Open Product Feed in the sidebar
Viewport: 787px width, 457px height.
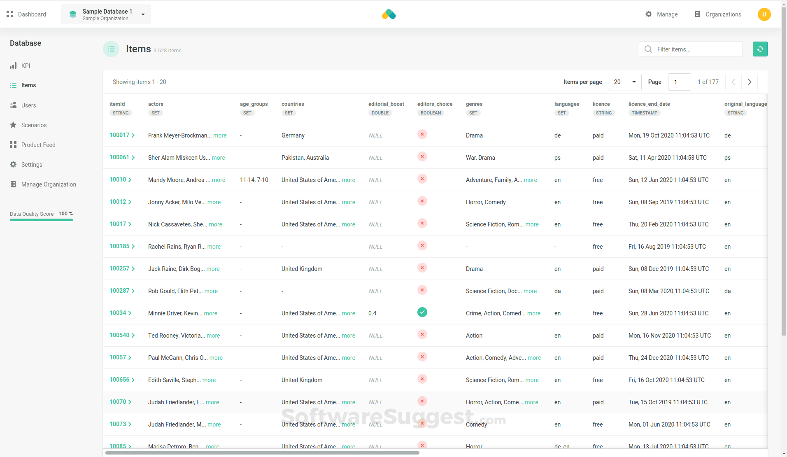point(38,145)
